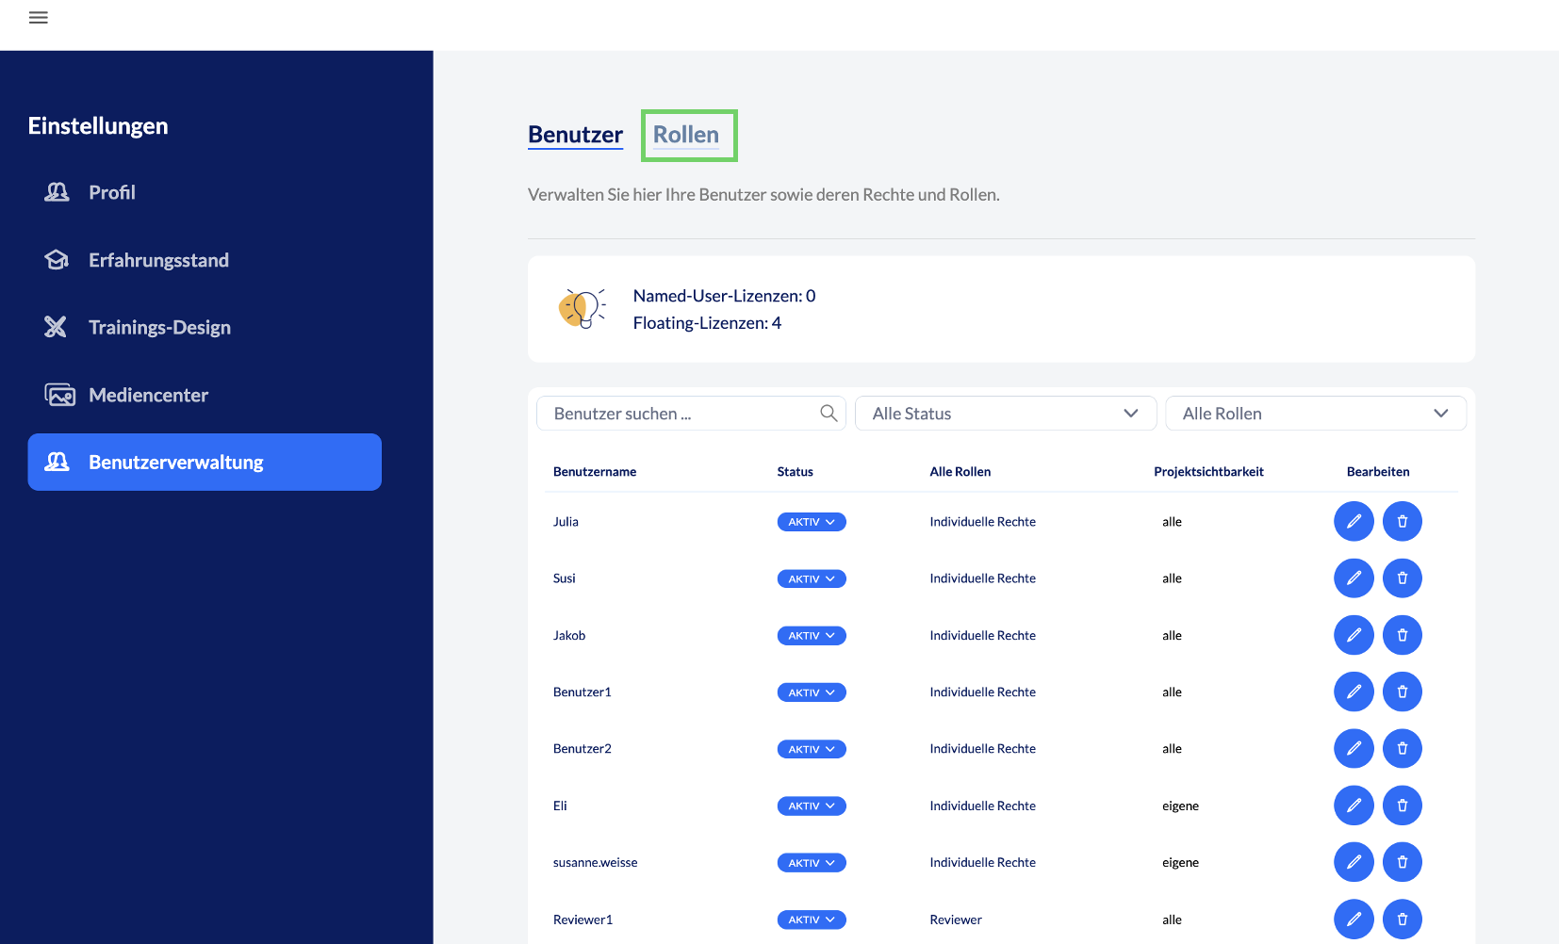Viewport: 1559px width, 944px height.
Task: Edit Benutzer2 using the pencil icon
Action: pyautogui.click(x=1354, y=749)
